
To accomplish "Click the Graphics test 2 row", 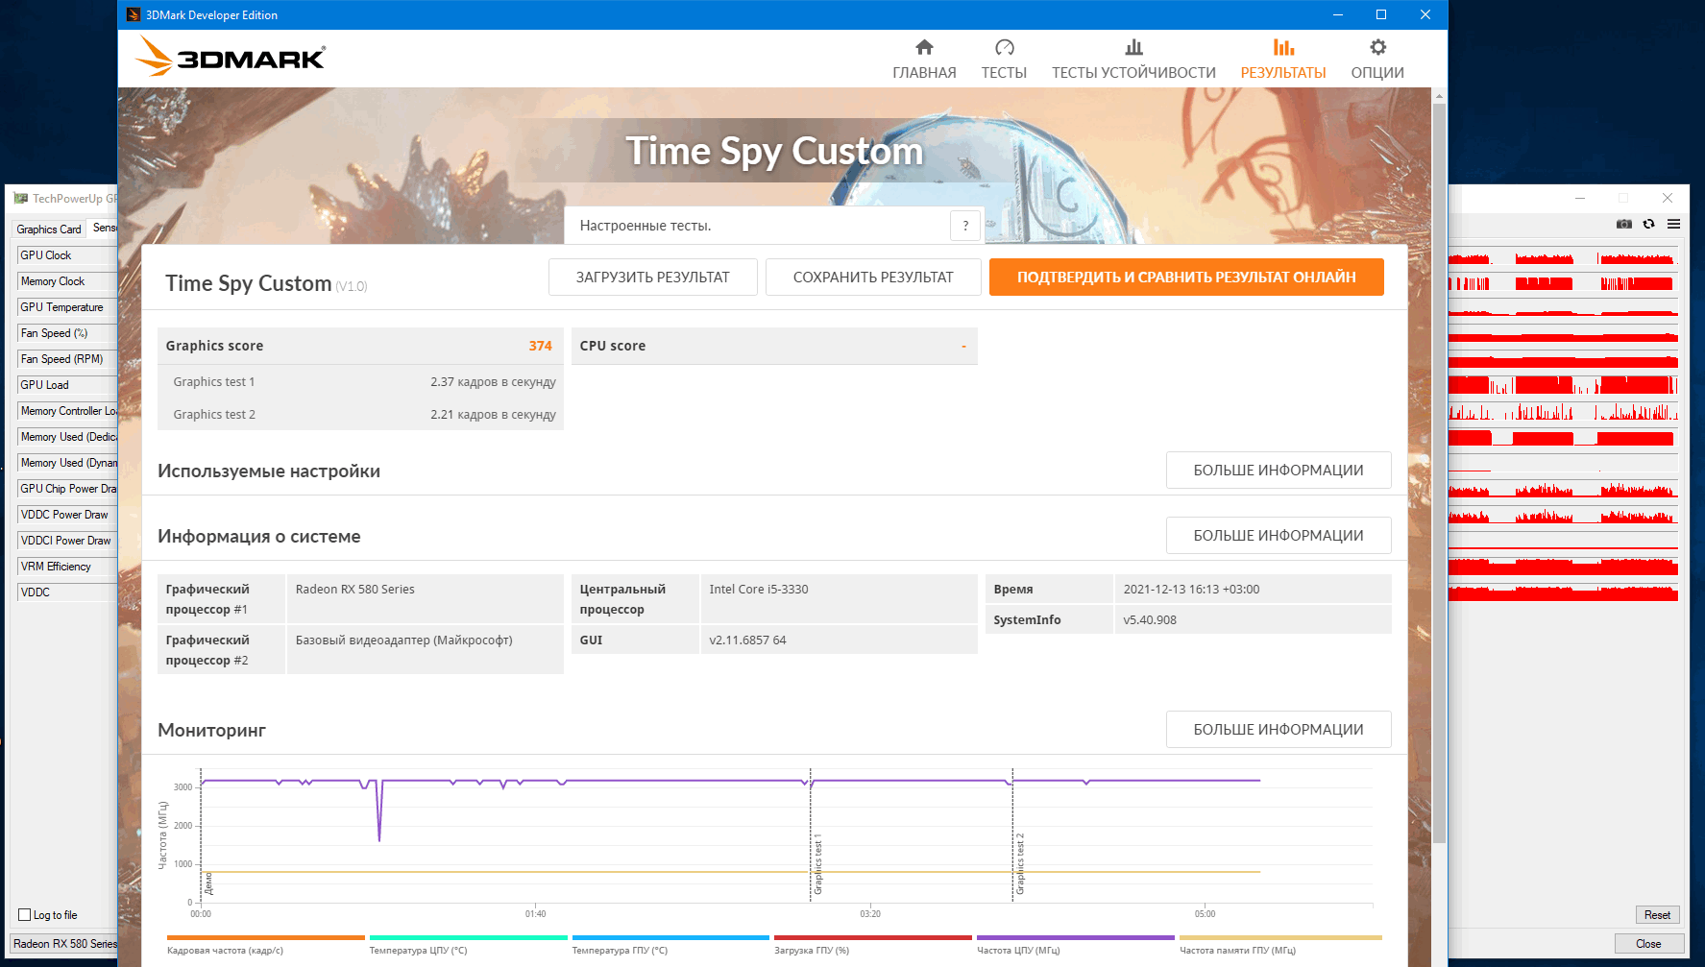I will 360,415.
